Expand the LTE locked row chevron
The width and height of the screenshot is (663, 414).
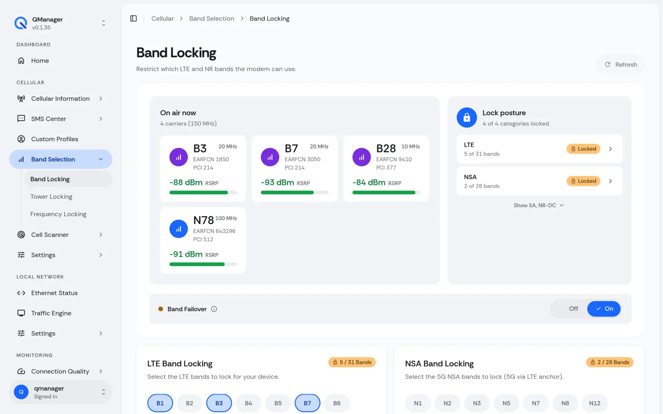610,149
